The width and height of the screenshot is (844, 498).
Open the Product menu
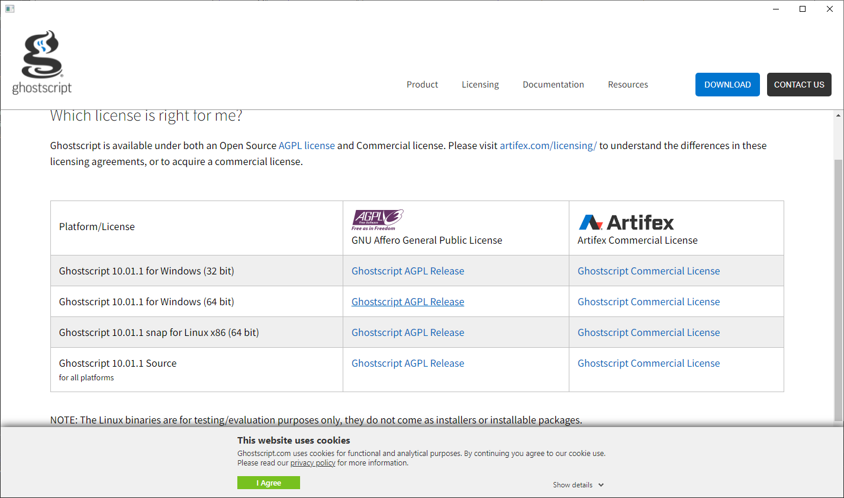[x=422, y=85]
